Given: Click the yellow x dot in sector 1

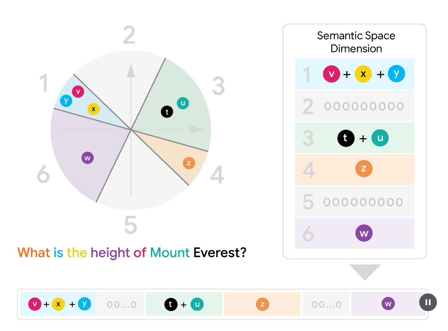Looking at the screenshot, I should 93,109.
